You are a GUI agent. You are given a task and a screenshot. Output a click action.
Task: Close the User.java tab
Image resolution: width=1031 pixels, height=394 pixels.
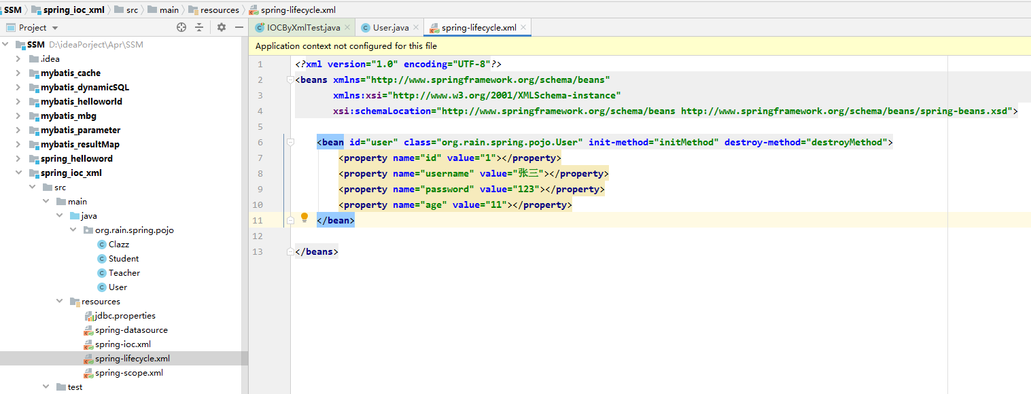tap(415, 28)
